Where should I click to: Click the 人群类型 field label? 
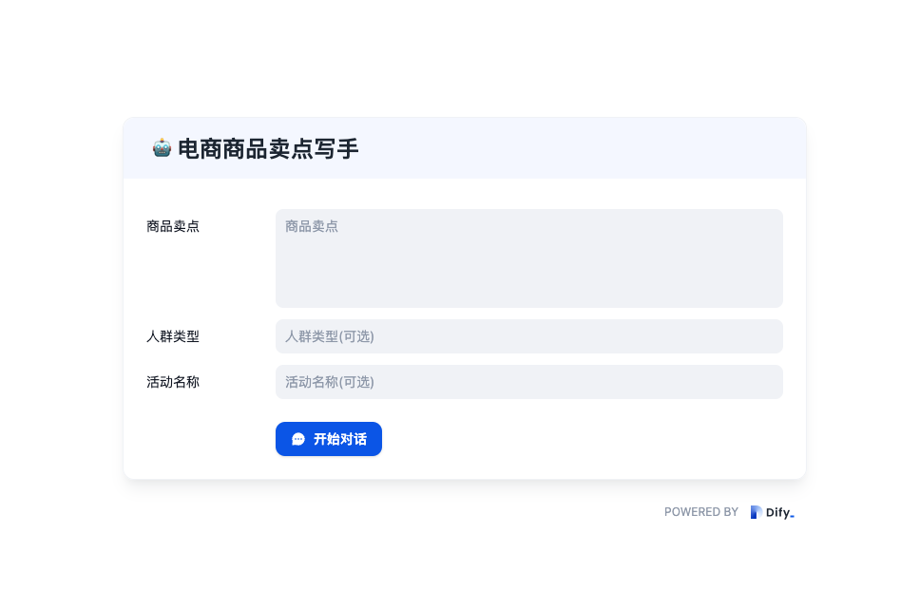click(x=173, y=336)
